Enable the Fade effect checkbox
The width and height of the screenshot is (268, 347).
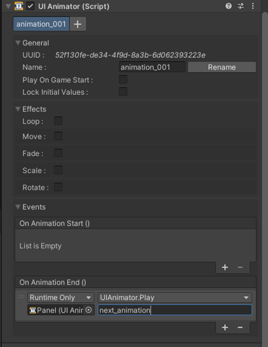(x=58, y=153)
